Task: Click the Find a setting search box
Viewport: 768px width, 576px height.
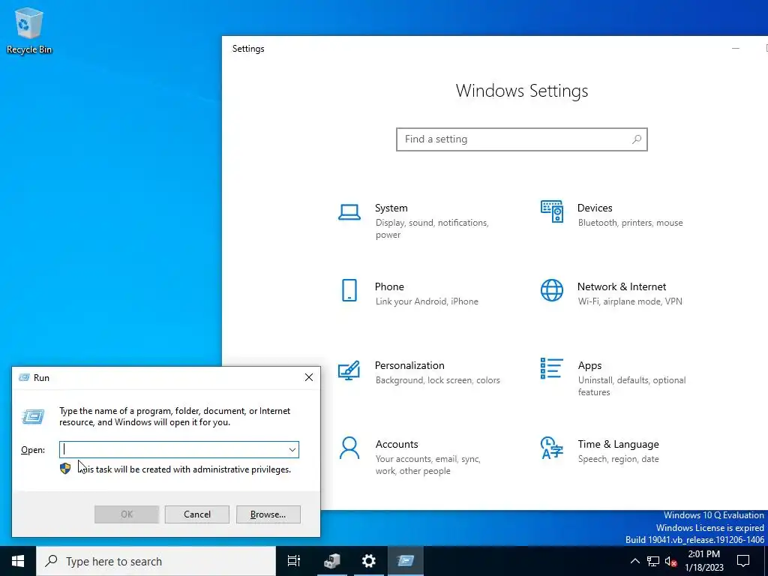Action: [522, 139]
